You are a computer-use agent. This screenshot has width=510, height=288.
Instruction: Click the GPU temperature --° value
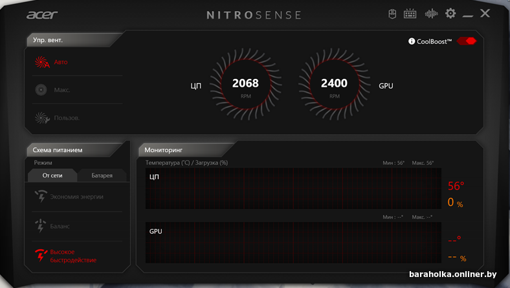coord(454,240)
